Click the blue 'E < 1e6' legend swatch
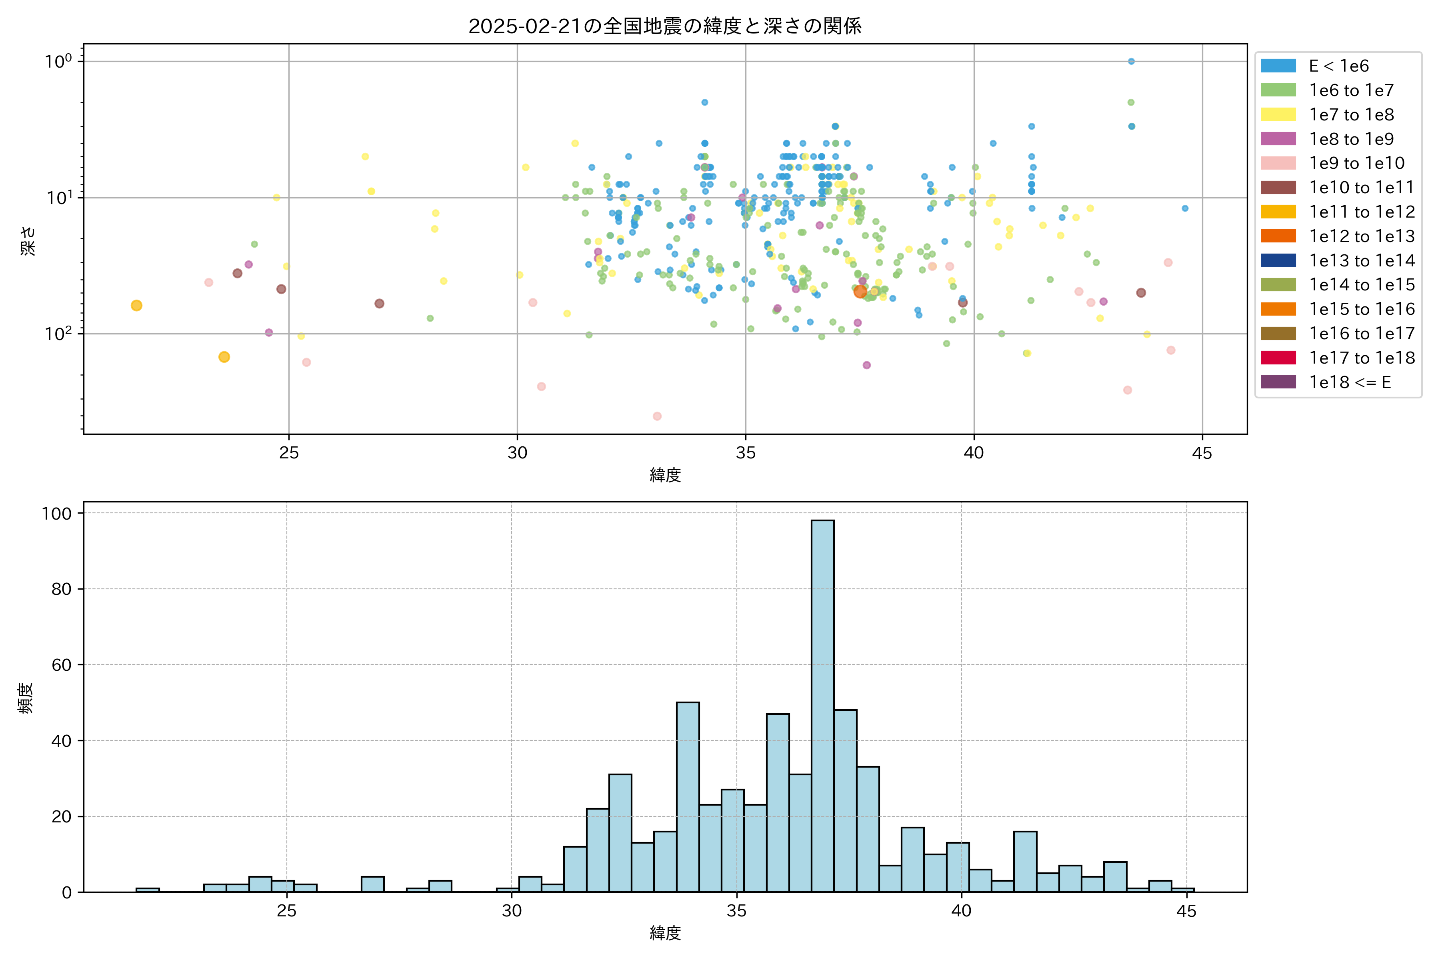The width and height of the screenshot is (1440, 960). pos(1278,66)
